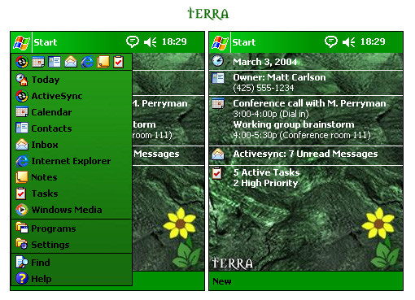The image size is (415, 300).
Task: Open the tasks checkmark icon beside 5 Active Tasks
Action: tap(217, 173)
